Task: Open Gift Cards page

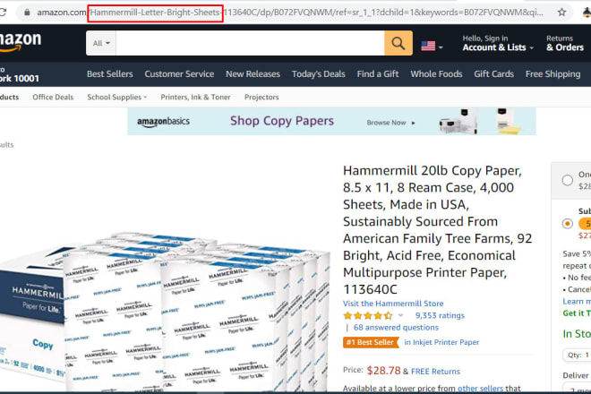Action: coord(493,74)
